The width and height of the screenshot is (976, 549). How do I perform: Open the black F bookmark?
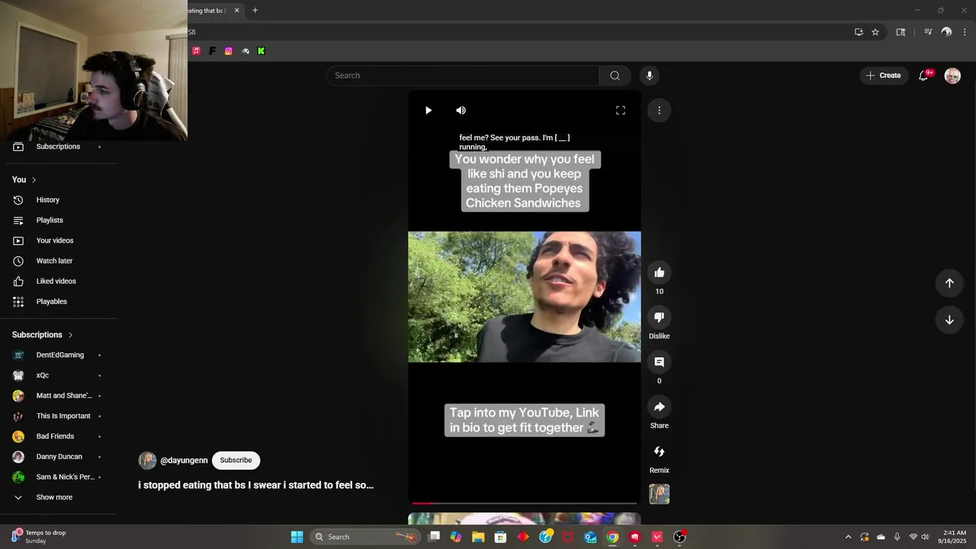pos(212,51)
